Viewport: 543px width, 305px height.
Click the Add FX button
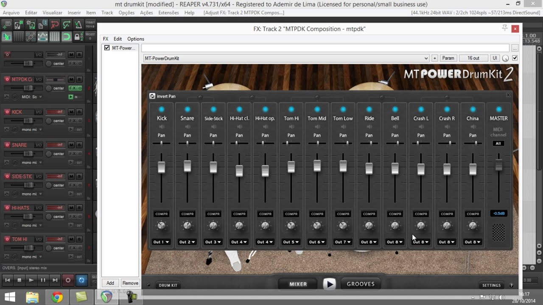click(x=110, y=283)
